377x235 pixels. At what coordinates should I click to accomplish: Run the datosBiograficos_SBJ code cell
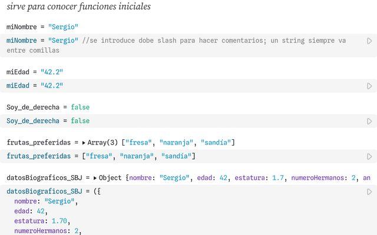(369, 192)
